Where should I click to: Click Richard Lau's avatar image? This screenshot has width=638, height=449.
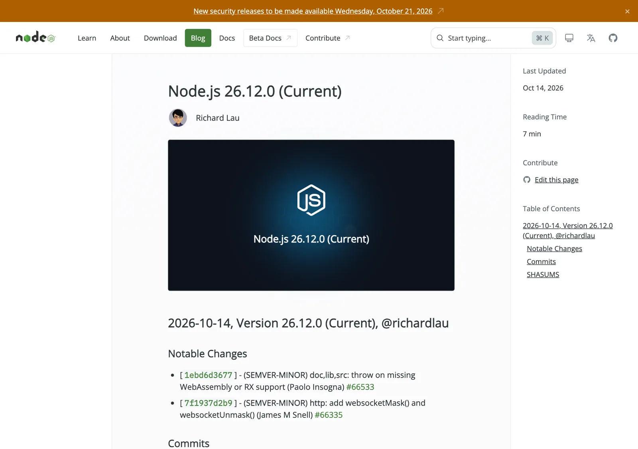tap(178, 118)
